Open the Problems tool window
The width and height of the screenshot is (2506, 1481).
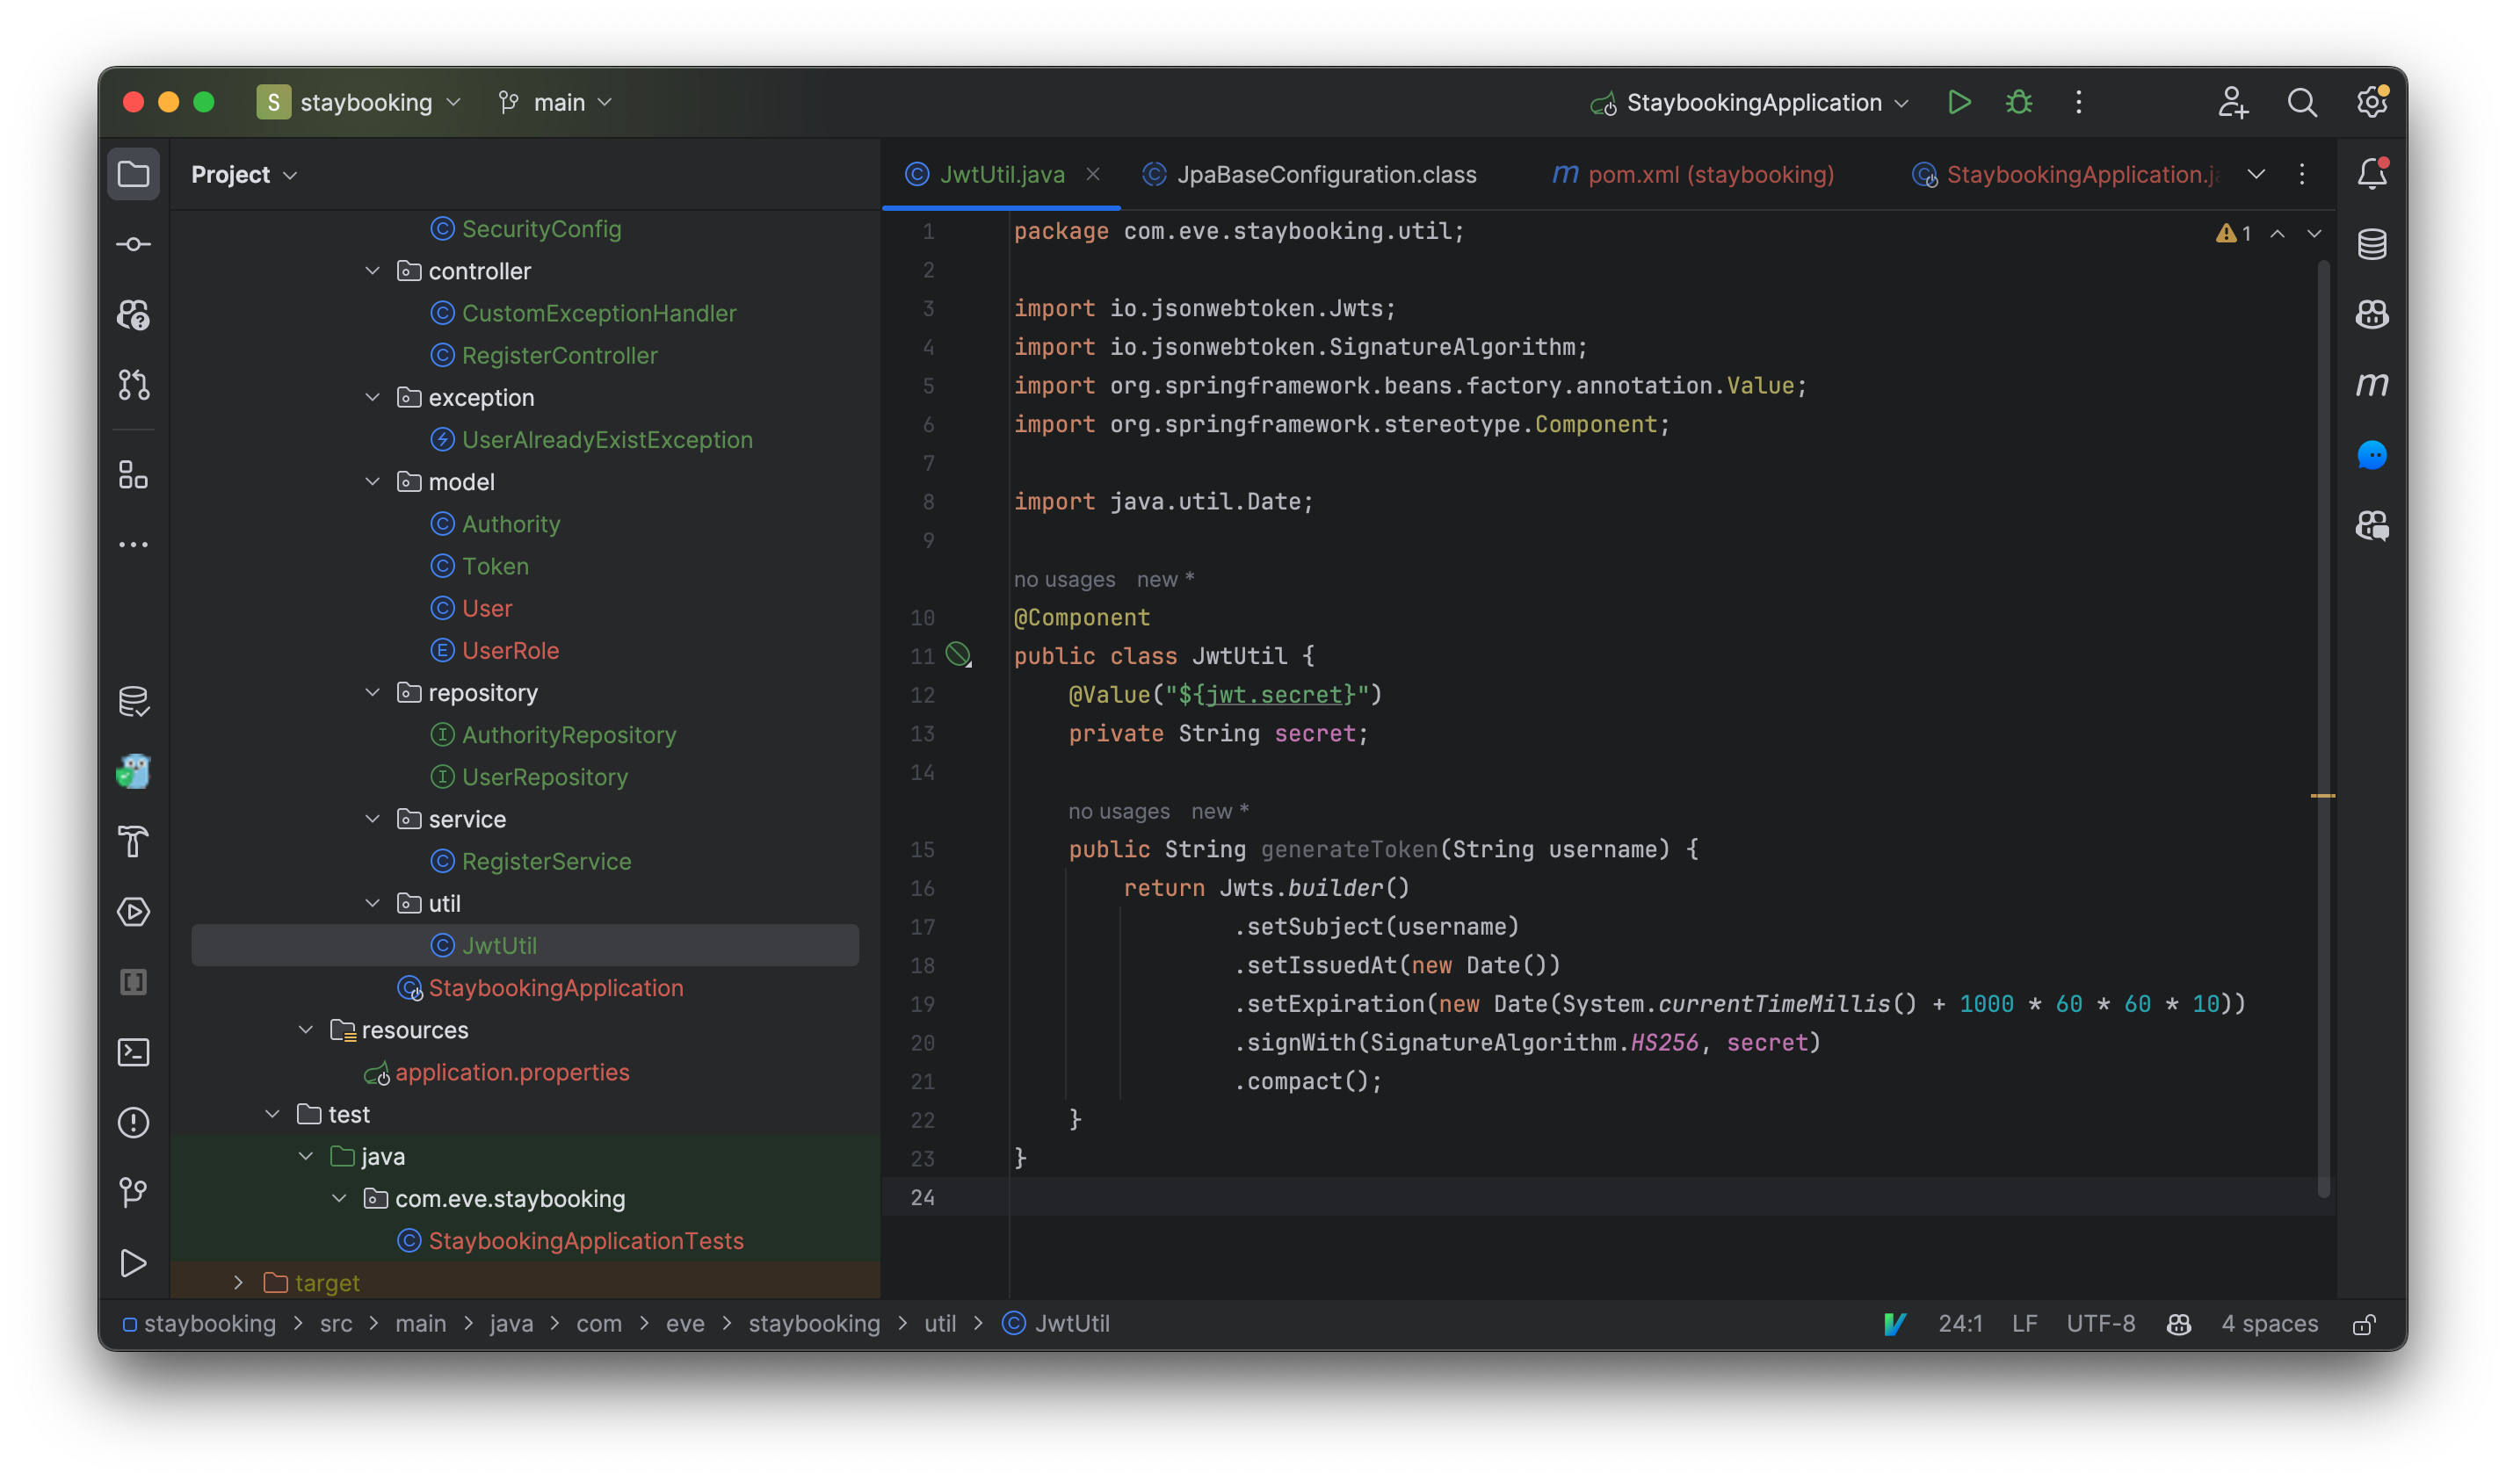[x=133, y=1123]
